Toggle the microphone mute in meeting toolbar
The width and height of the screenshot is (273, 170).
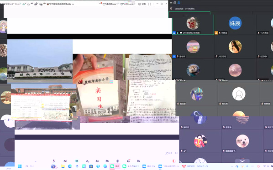point(54,161)
